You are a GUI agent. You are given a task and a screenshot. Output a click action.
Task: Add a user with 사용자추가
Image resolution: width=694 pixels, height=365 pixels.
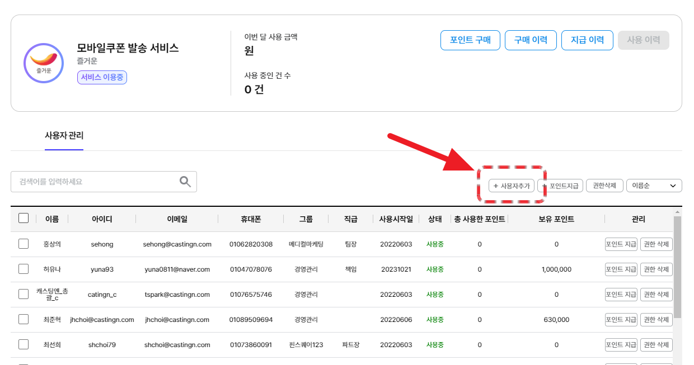512,186
